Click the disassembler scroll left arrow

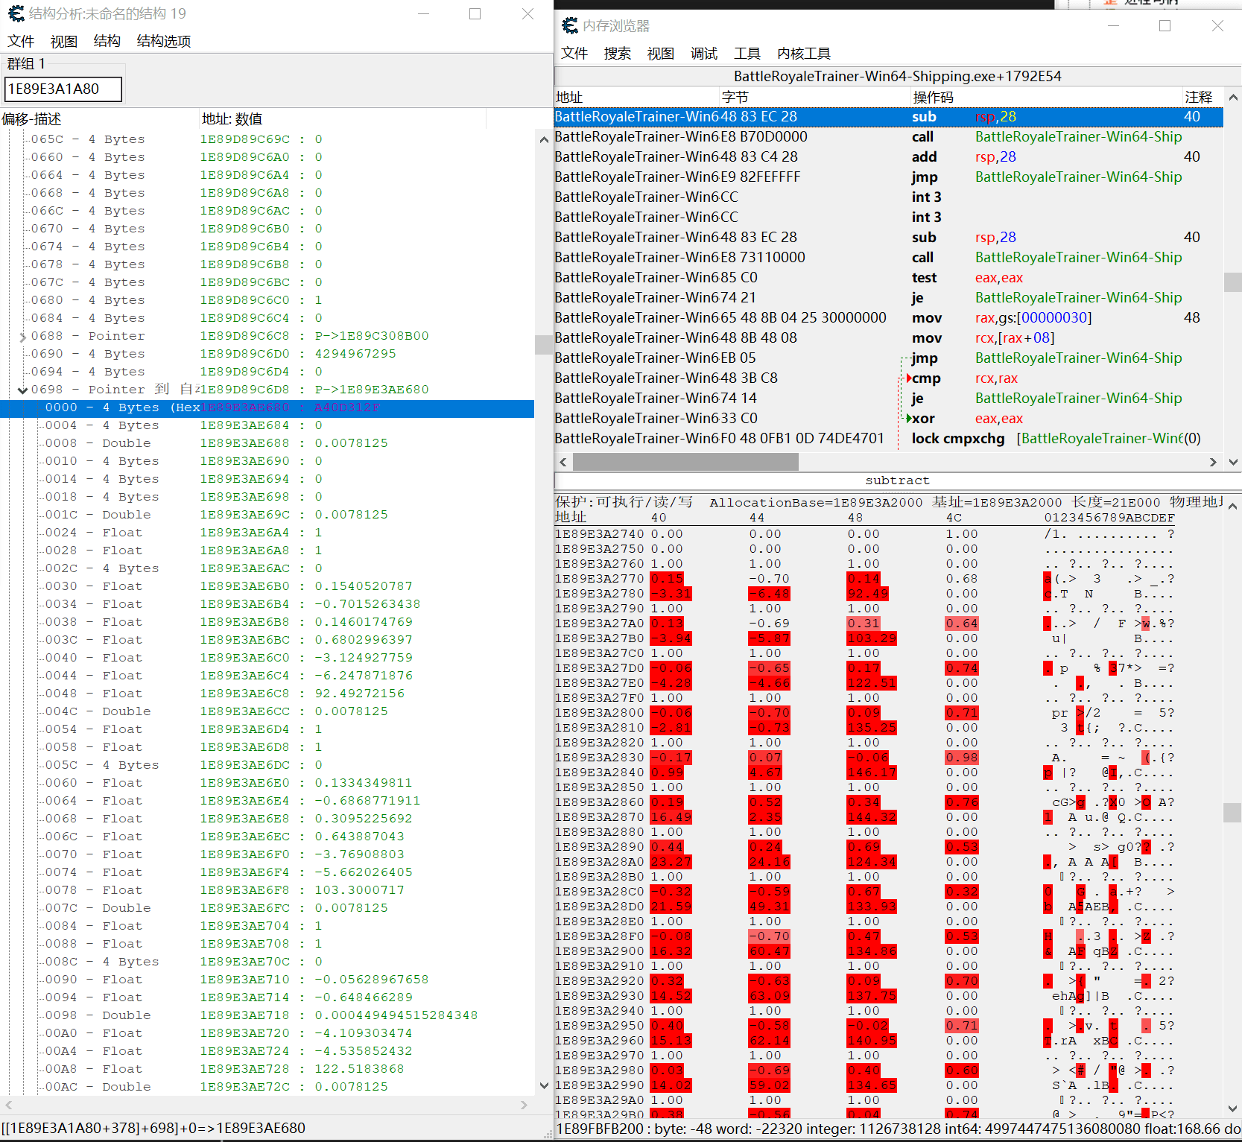coord(563,462)
